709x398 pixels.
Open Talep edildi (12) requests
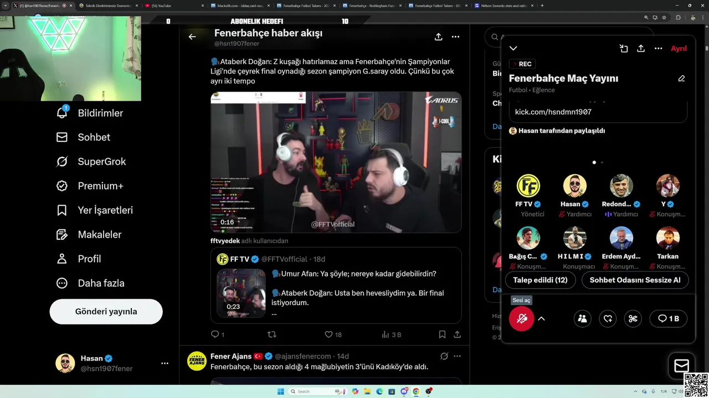point(540,280)
